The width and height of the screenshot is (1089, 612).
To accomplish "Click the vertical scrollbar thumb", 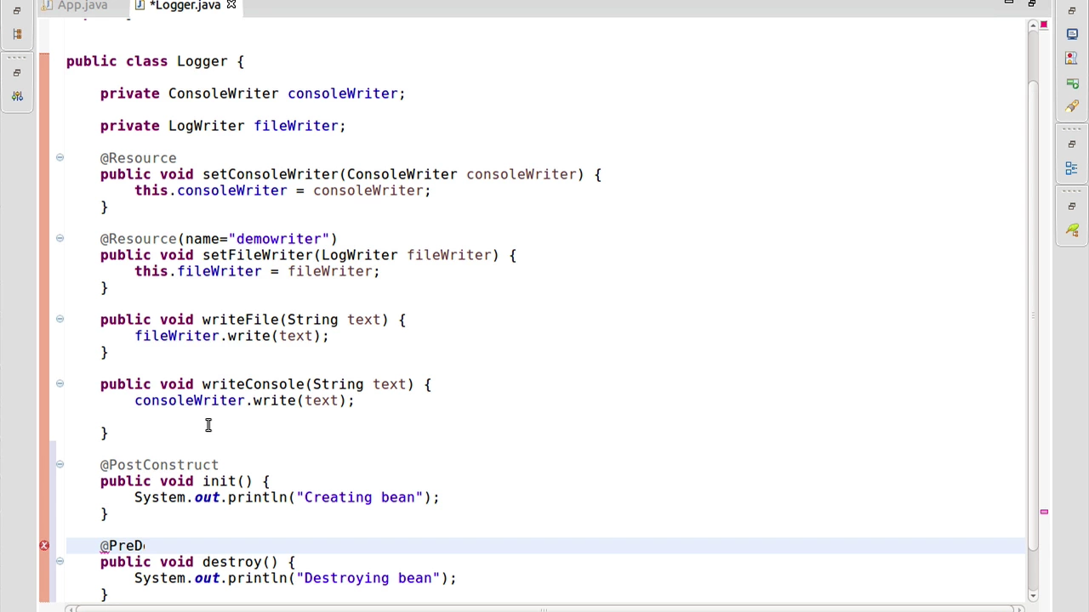I will coord(1033,314).
